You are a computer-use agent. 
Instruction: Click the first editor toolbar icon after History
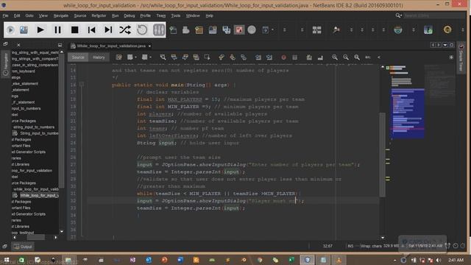[x=119, y=57]
